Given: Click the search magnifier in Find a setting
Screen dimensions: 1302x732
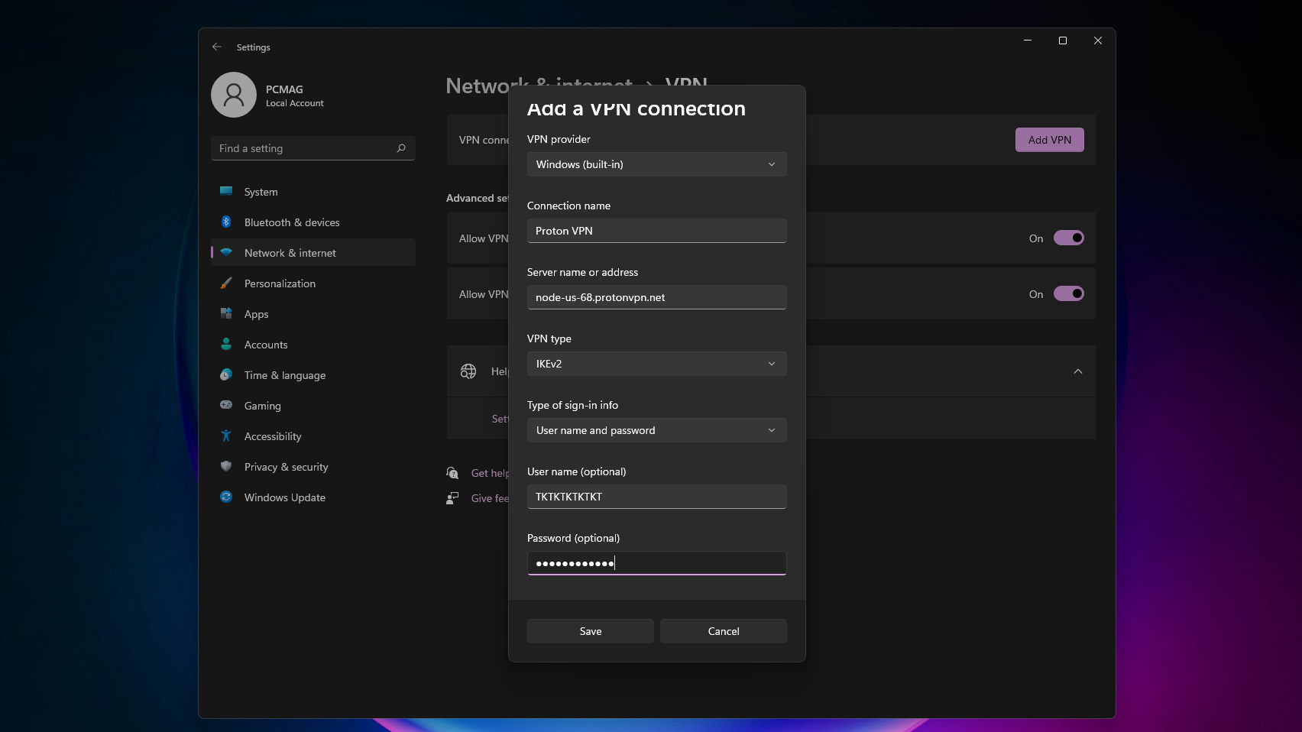Looking at the screenshot, I should coord(401,148).
